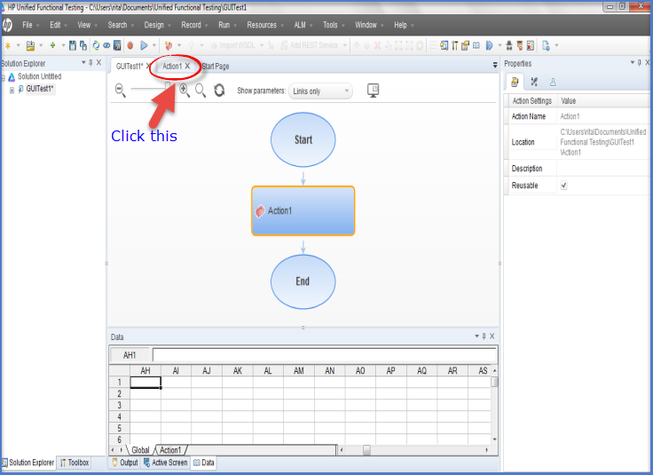Click the monitor display icon in canvas toolbar
This screenshot has width=653, height=475.
pos(373,91)
